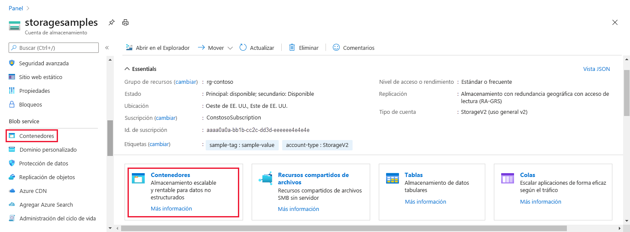Click the Tablas tile icon

click(393, 178)
